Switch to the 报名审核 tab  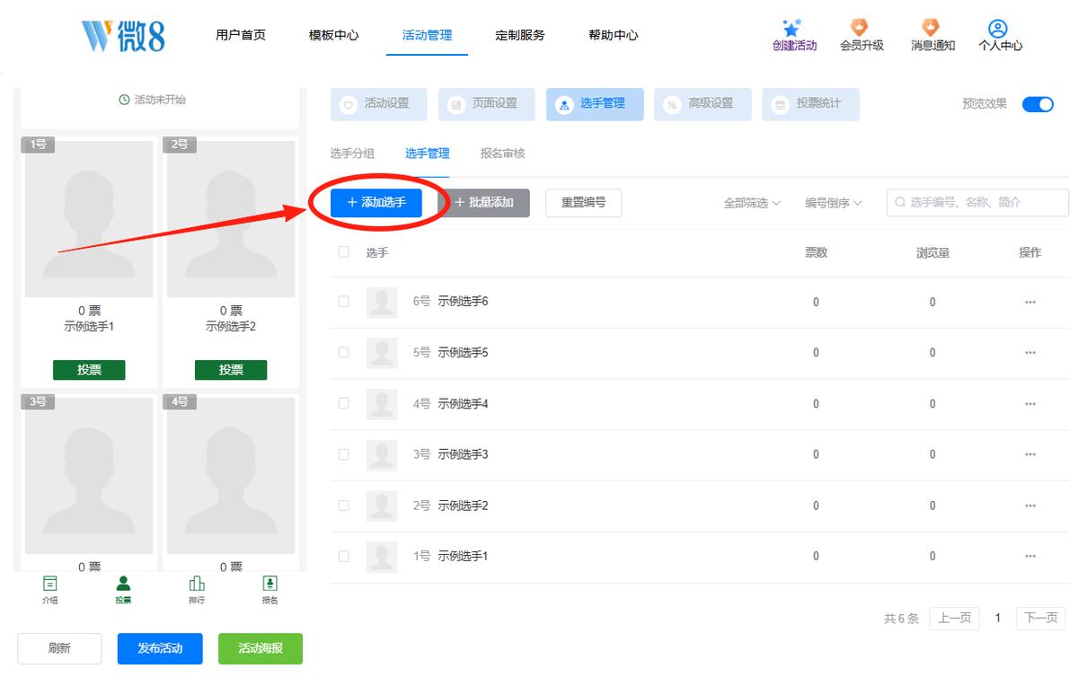[502, 154]
